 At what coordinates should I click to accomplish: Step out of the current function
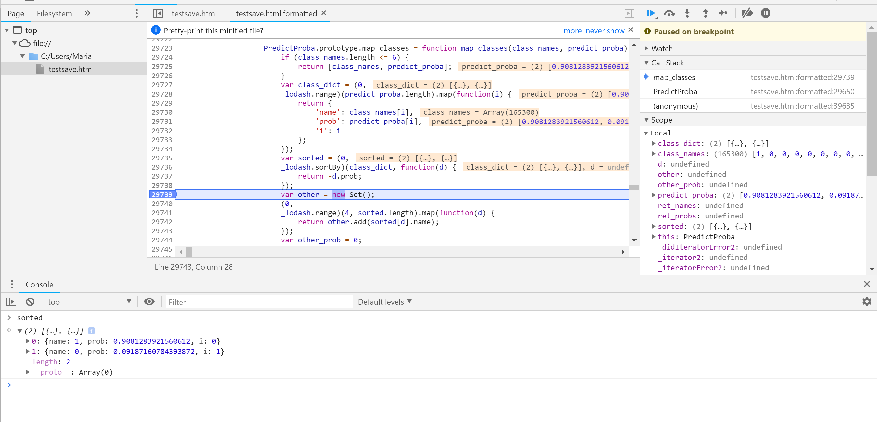coord(706,13)
